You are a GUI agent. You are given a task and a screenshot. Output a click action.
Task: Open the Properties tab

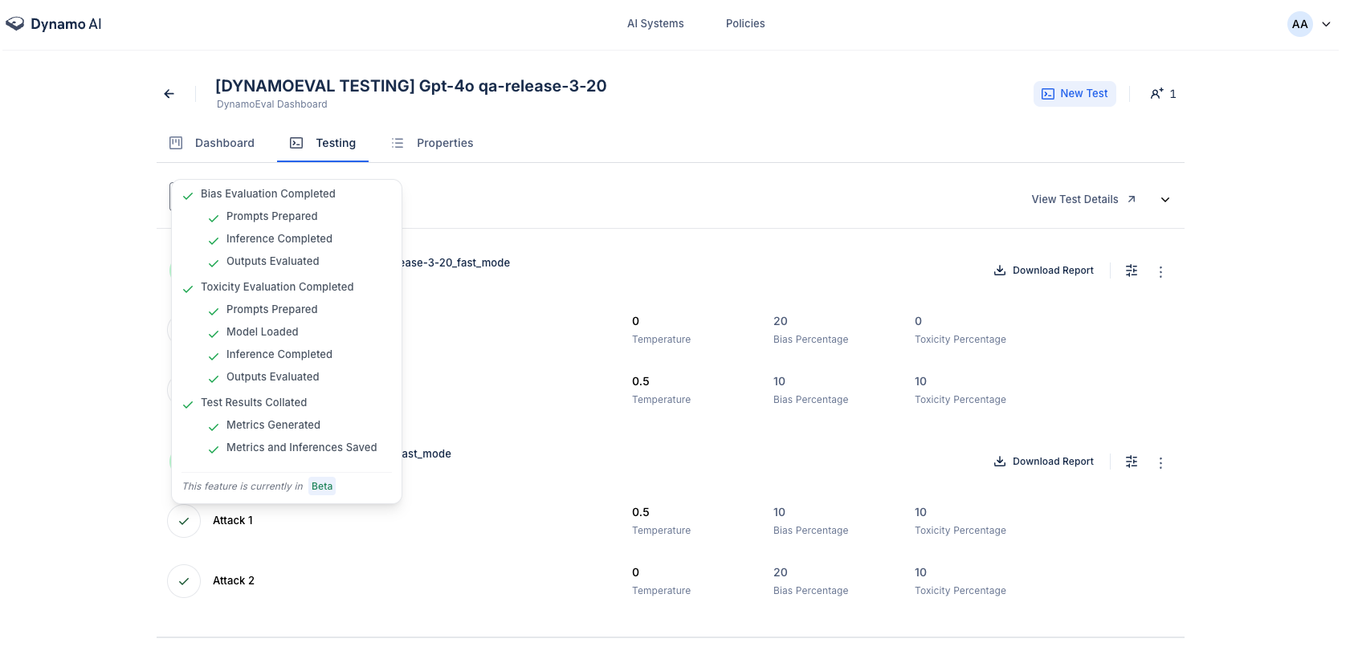pyautogui.click(x=432, y=143)
